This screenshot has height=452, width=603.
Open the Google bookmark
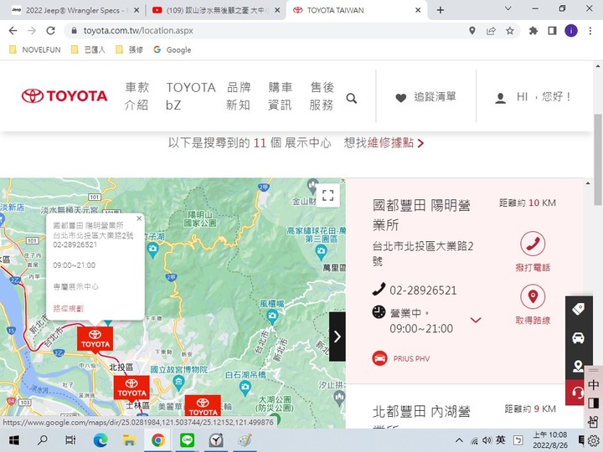pos(173,49)
